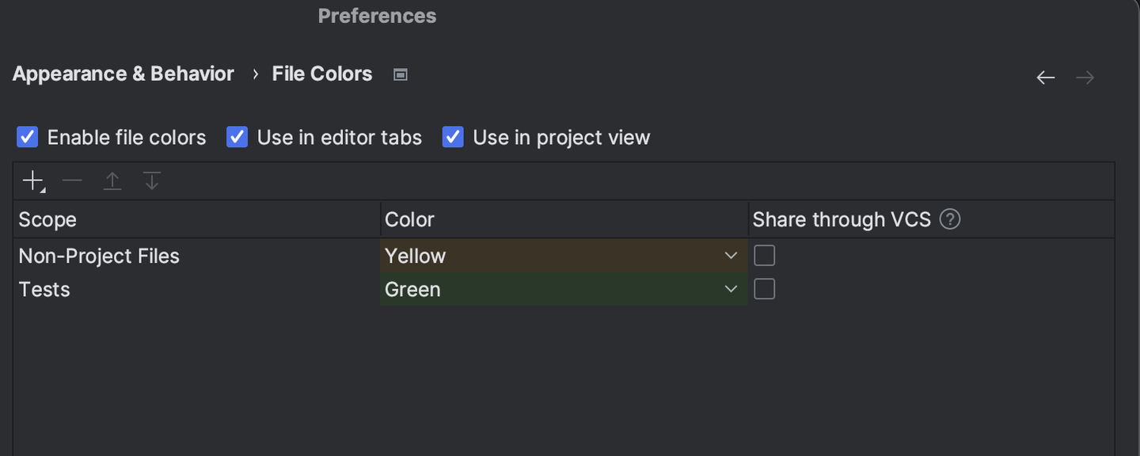Open the Yellow color dropdown for Non-Project Files

pos(730,255)
